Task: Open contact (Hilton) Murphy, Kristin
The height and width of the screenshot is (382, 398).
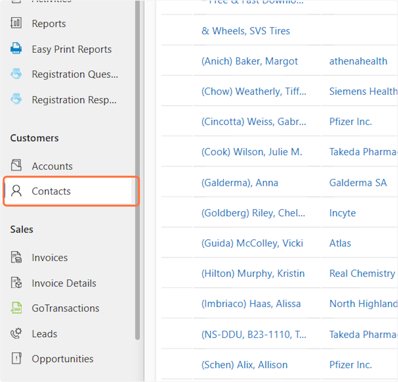Action: [x=253, y=274]
